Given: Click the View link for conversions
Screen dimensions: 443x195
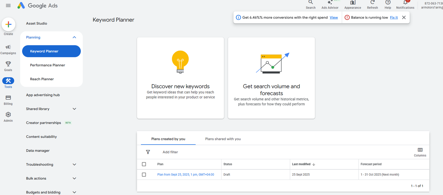Looking at the screenshot, I should pyautogui.click(x=334, y=17).
